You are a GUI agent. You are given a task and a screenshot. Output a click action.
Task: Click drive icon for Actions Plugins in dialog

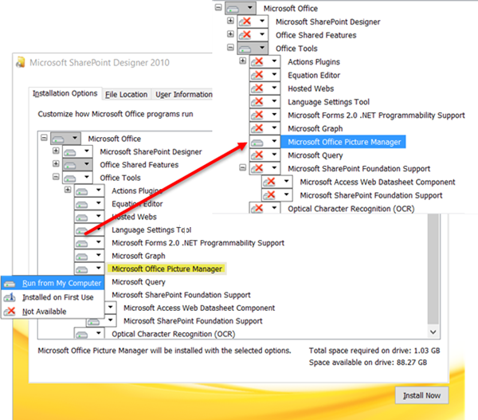tap(82, 192)
